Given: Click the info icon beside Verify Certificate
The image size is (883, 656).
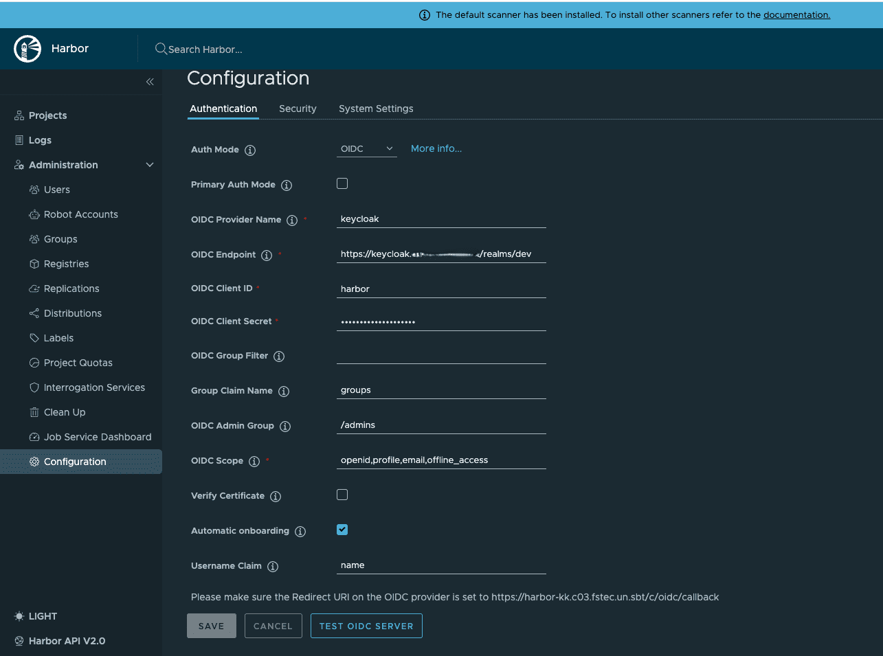Looking at the screenshot, I should 276,497.
